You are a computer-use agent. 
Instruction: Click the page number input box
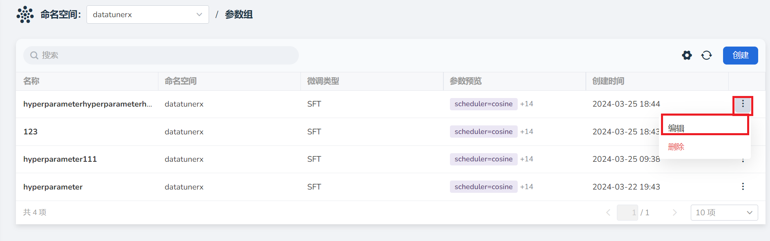click(628, 212)
